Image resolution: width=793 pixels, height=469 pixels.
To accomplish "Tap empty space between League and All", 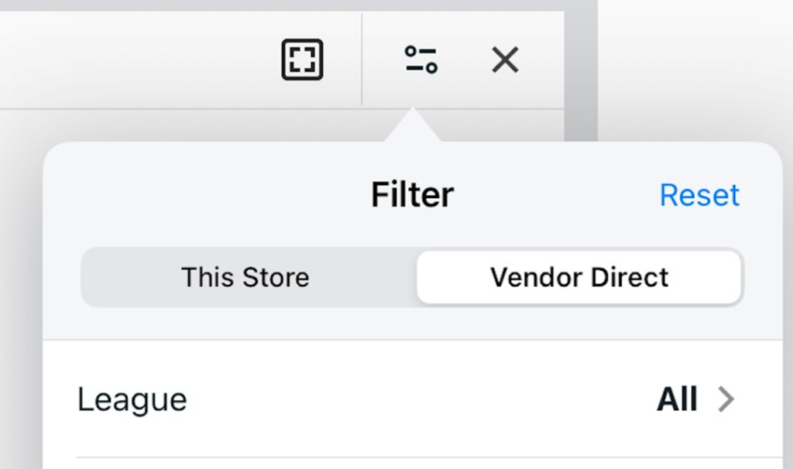I will pos(420,399).
